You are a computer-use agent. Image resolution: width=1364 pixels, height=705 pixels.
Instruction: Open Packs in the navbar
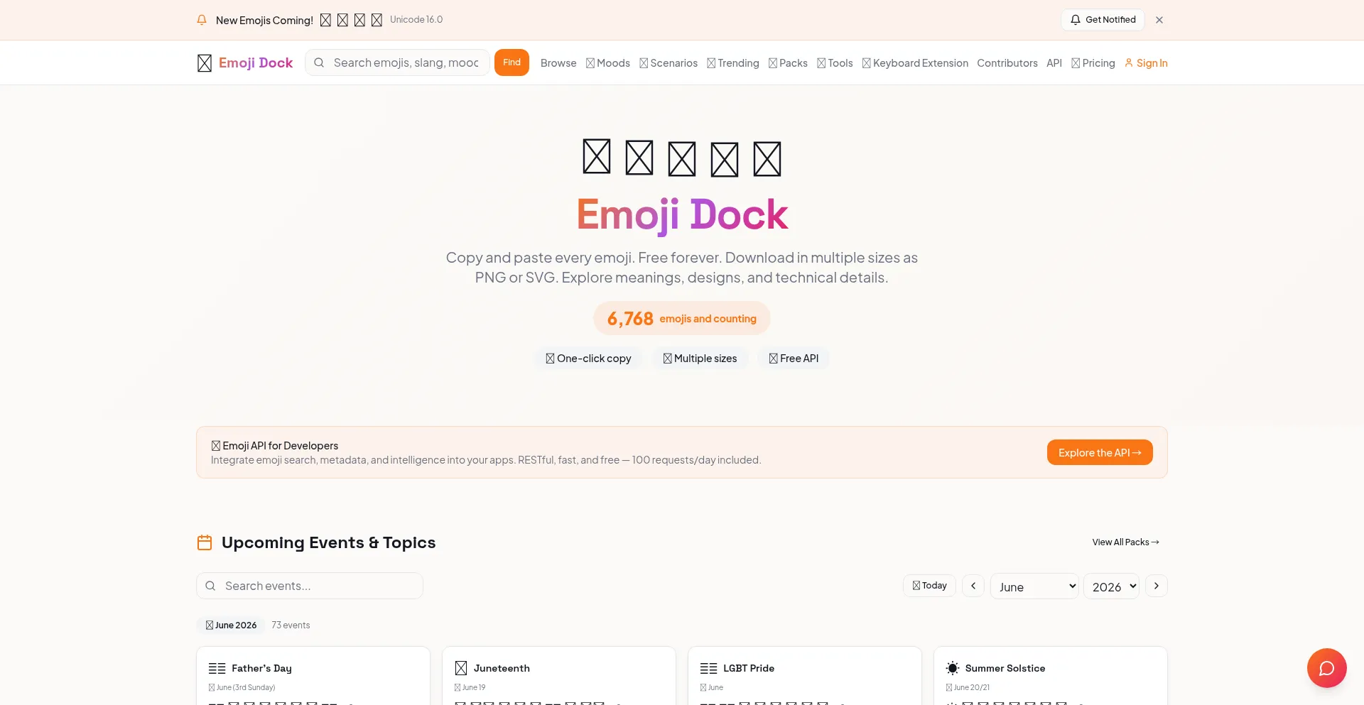(788, 63)
